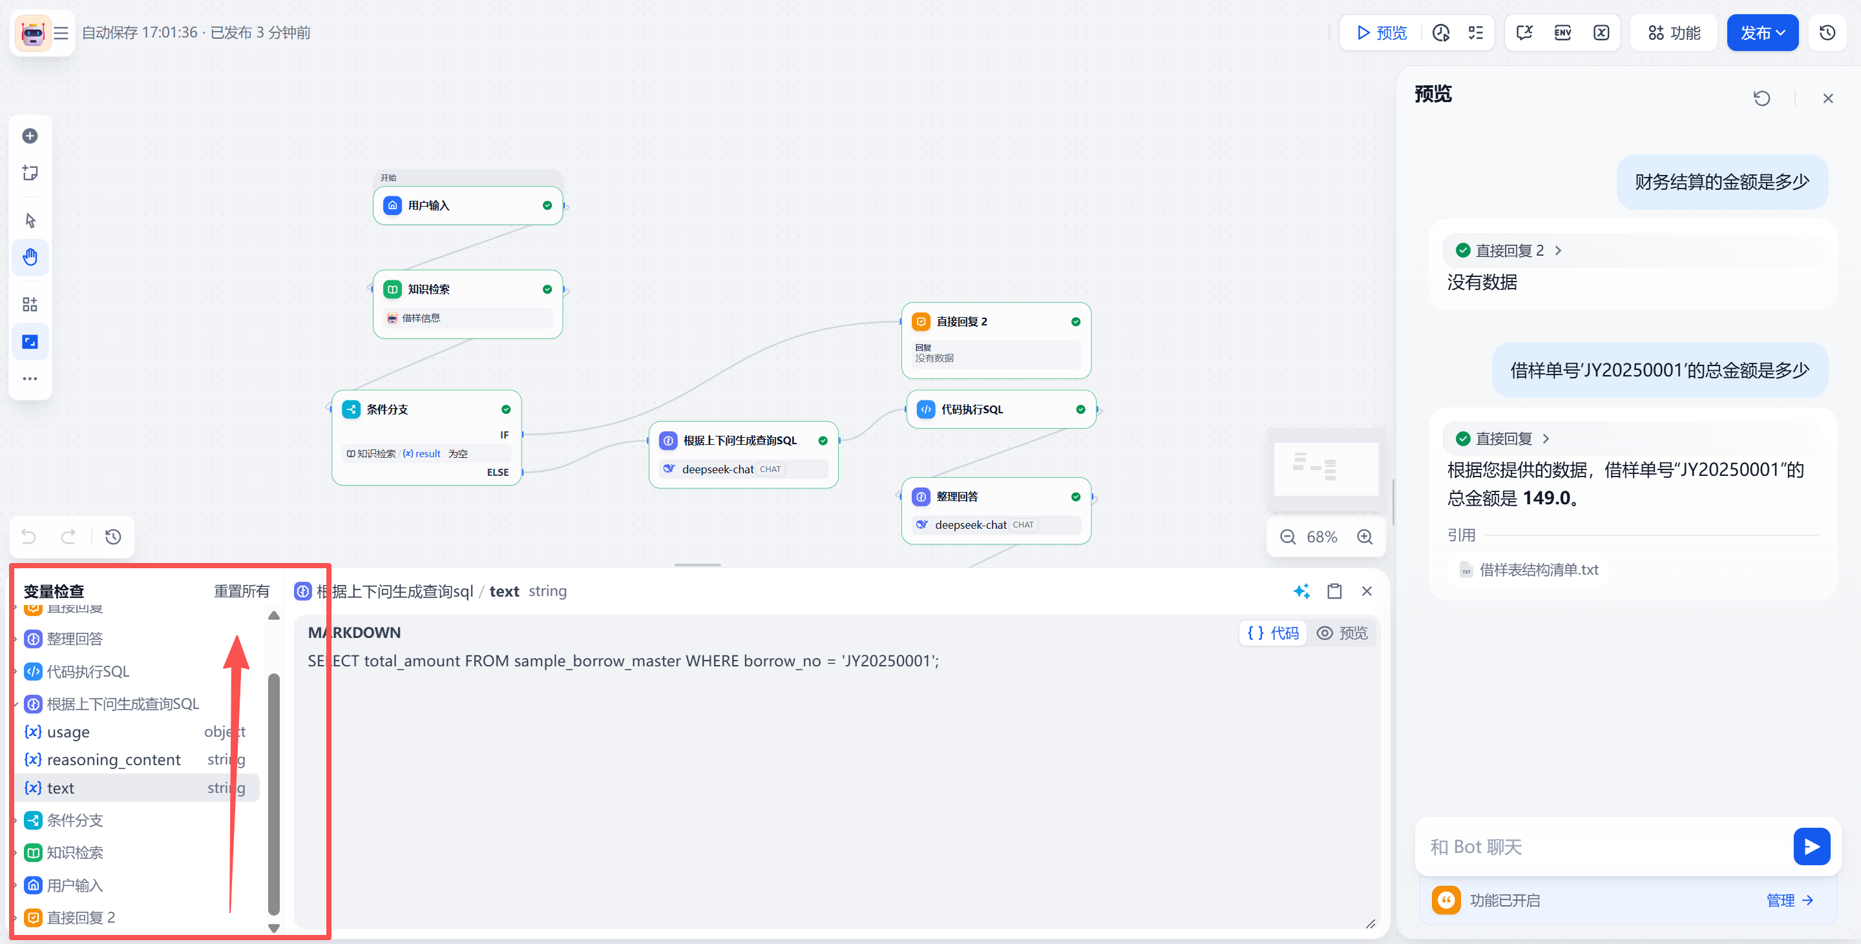
Task: Click the zoom out magnifier icon
Action: click(x=1287, y=537)
